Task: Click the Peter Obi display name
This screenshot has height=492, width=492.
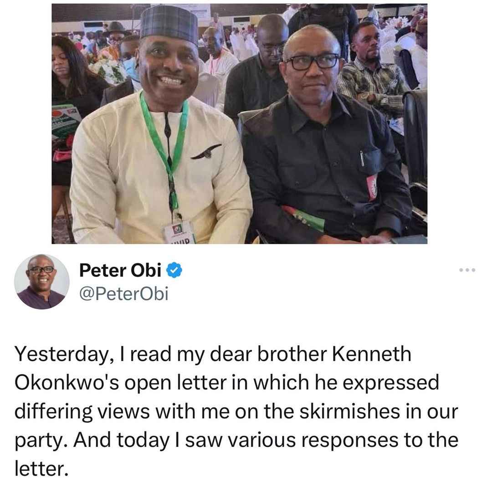Action: [120, 270]
